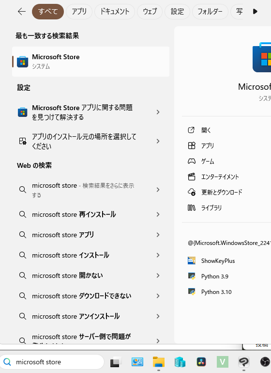
Task: Show more filter tabs with the right arrow
Action: 255,12
